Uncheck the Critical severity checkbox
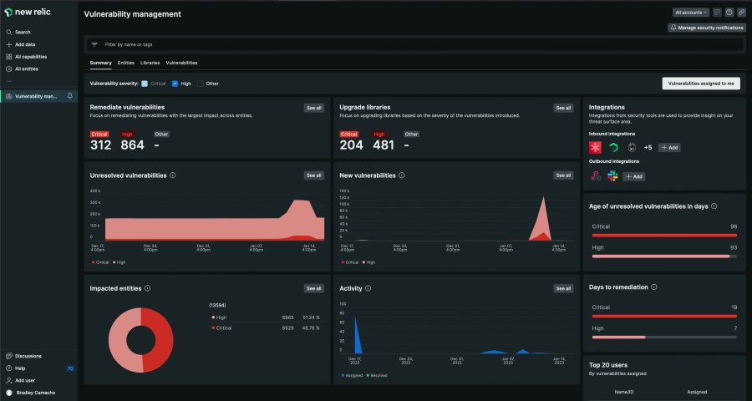752x401 pixels. [145, 84]
